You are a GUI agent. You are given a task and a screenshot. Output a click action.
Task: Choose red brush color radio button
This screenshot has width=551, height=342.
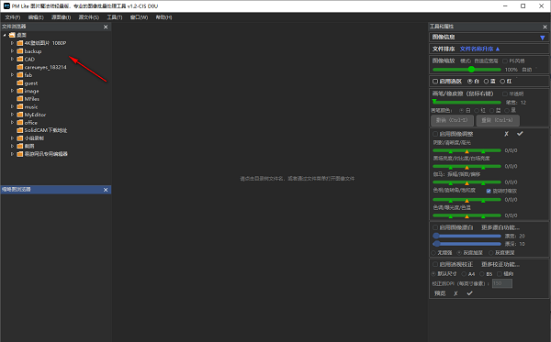pyautogui.click(x=477, y=111)
